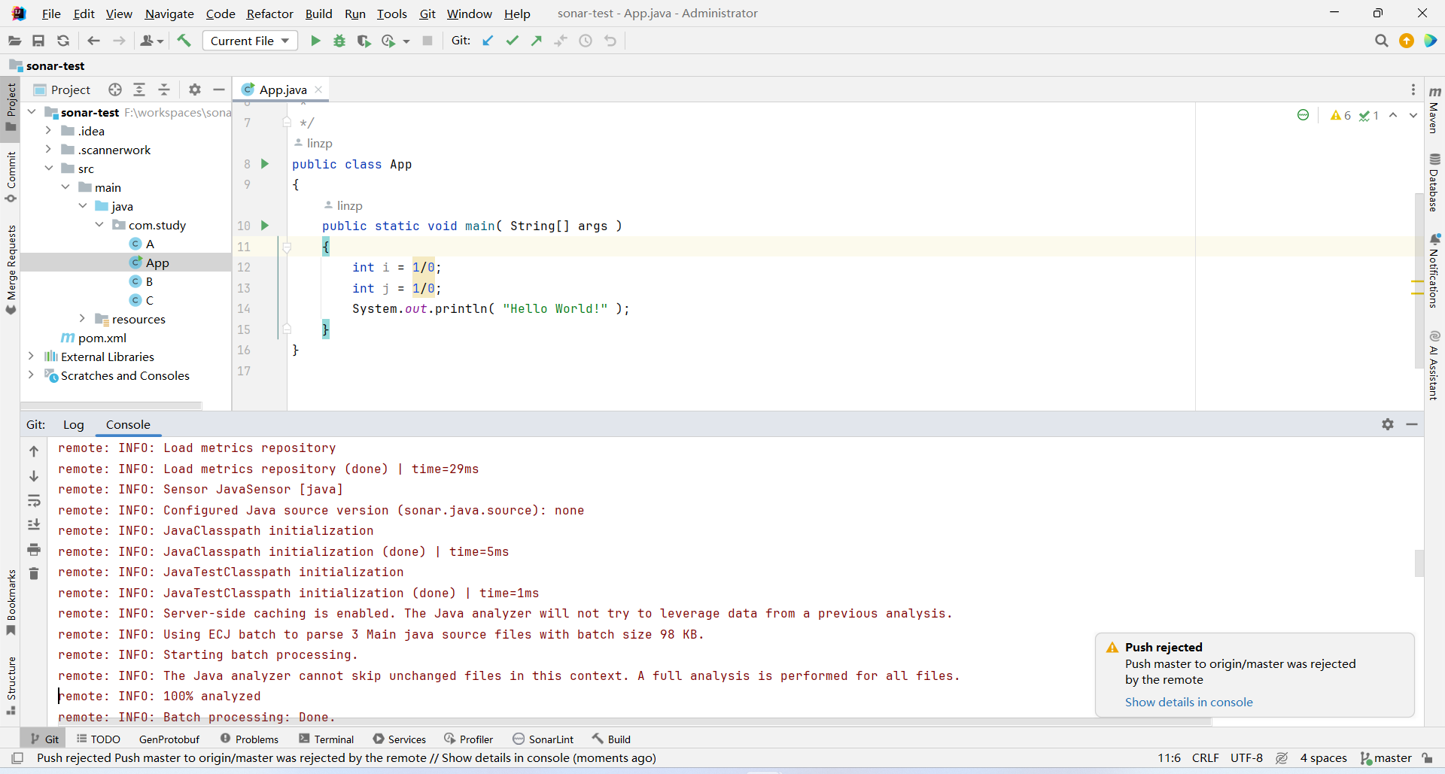The height and width of the screenshot is (774, 1445).
Task: Build project with hammer icon
Action: point(184,41)
